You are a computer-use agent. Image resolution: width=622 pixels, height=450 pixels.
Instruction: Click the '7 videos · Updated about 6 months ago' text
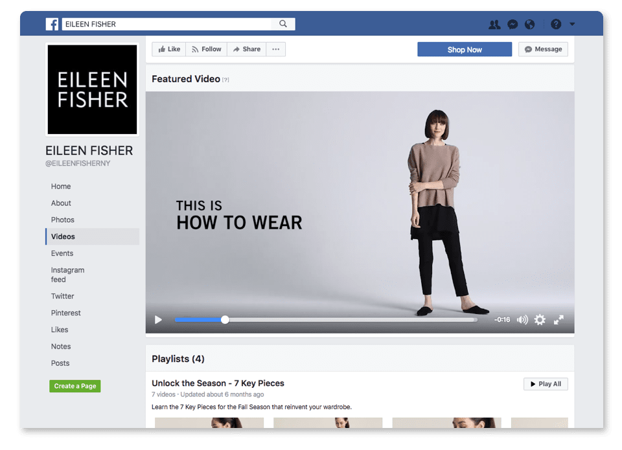(x=207, y=394)
